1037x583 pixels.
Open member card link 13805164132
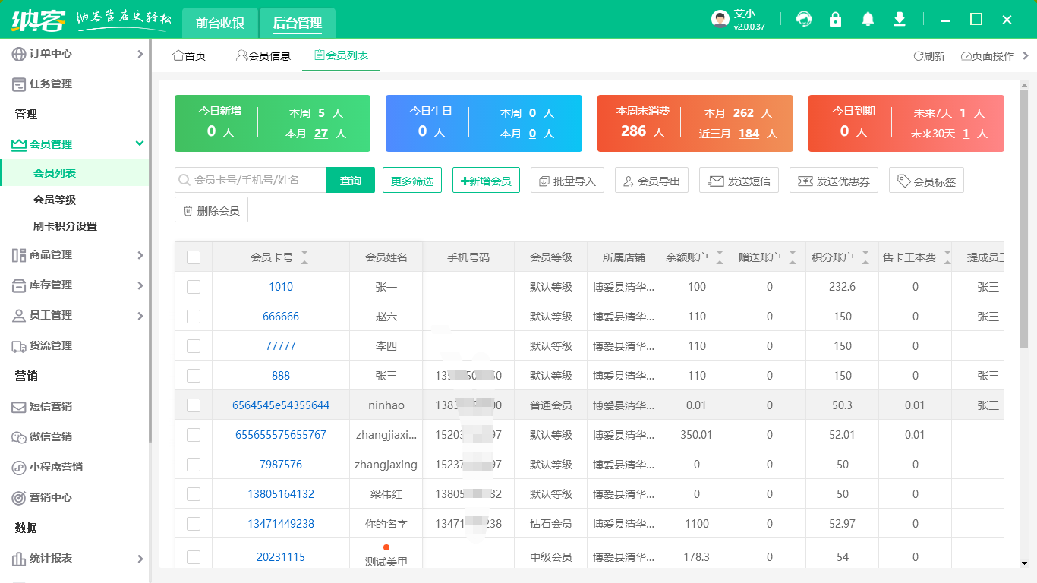click(x=281, y=494)
